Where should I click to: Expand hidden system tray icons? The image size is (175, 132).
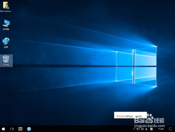coord(134,129)
